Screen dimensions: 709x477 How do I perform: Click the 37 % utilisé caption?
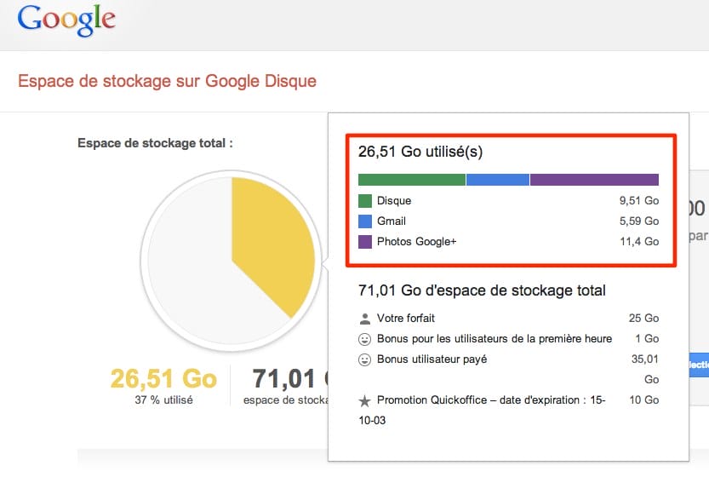(163, 400)
